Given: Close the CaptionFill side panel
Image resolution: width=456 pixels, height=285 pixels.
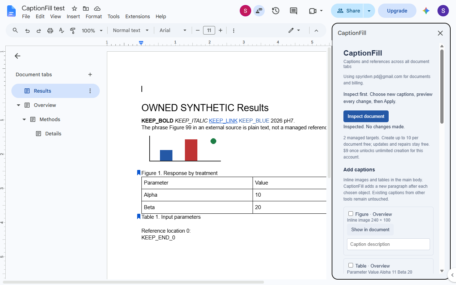Looking at the screenshot, I should tap(440, 33).
